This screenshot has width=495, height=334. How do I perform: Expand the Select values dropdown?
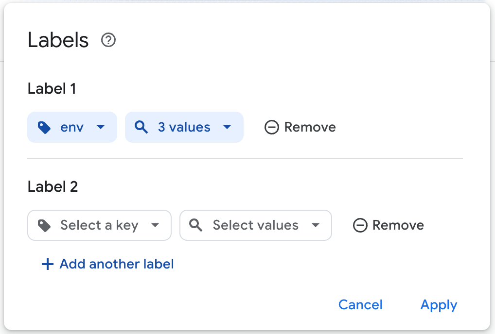(316, 225)
